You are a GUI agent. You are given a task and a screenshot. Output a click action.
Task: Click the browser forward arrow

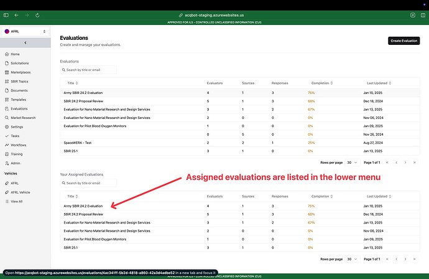pos(27,15)
